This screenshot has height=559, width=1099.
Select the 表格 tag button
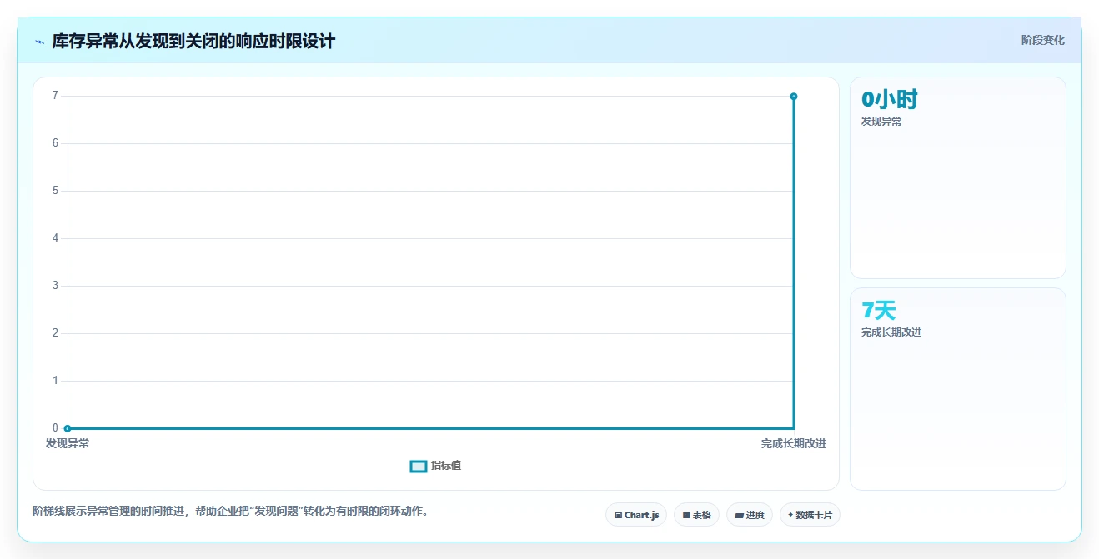point(697,515)
